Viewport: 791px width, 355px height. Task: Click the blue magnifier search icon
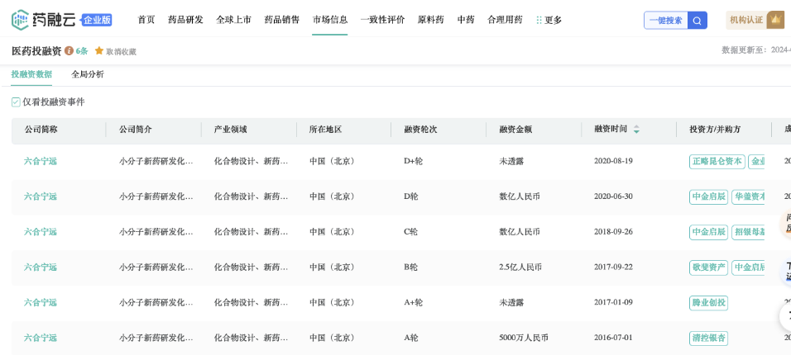698,21
